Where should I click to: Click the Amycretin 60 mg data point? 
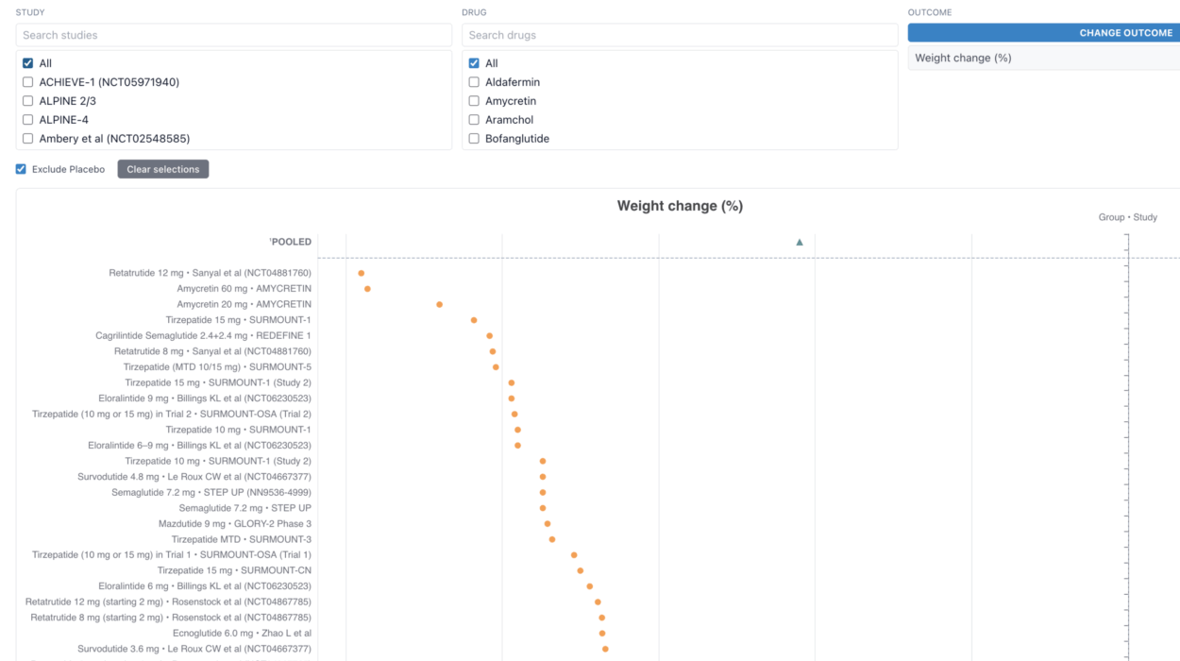[367, 289]
